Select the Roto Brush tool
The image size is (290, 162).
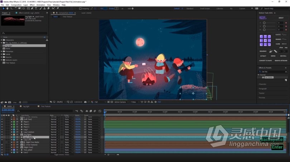[x=53, y=9]
